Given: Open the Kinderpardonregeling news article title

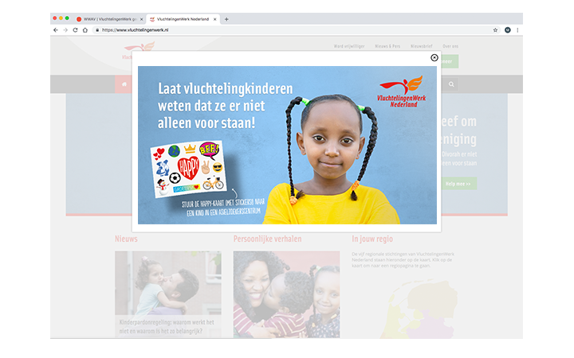Looking at the screenshot, I should pyautogui.click(x=167, y=327).
